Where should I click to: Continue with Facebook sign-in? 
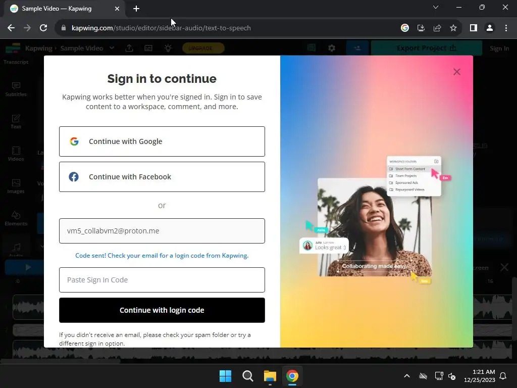tap(162, 176)
